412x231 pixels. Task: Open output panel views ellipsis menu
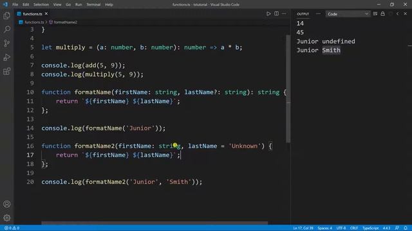(318, 13)
